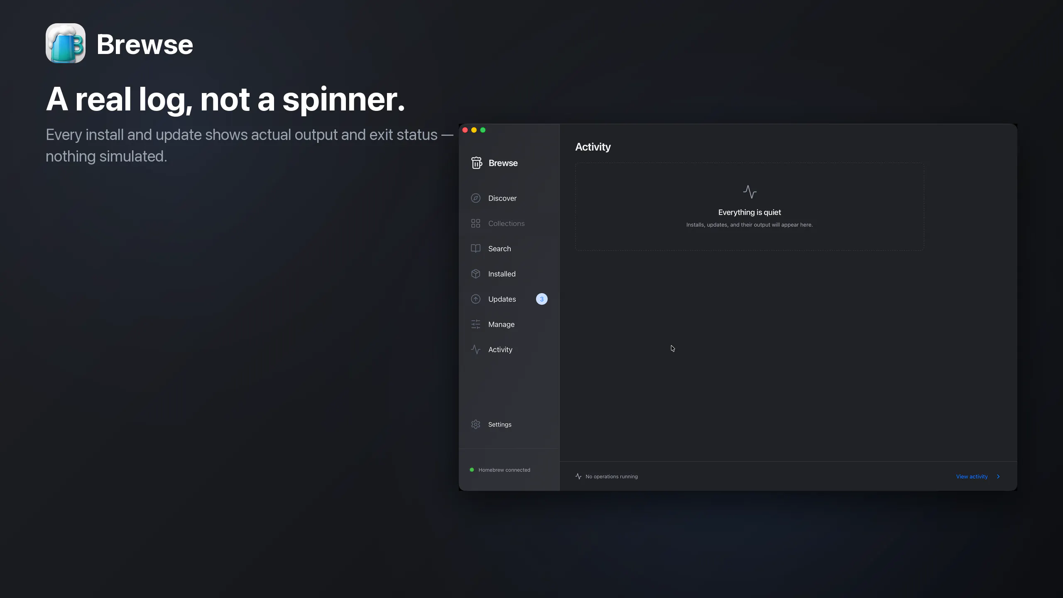Click the green Homebrew connected status dot
This screenshot has width=1063, height=598.
point(472,470)
